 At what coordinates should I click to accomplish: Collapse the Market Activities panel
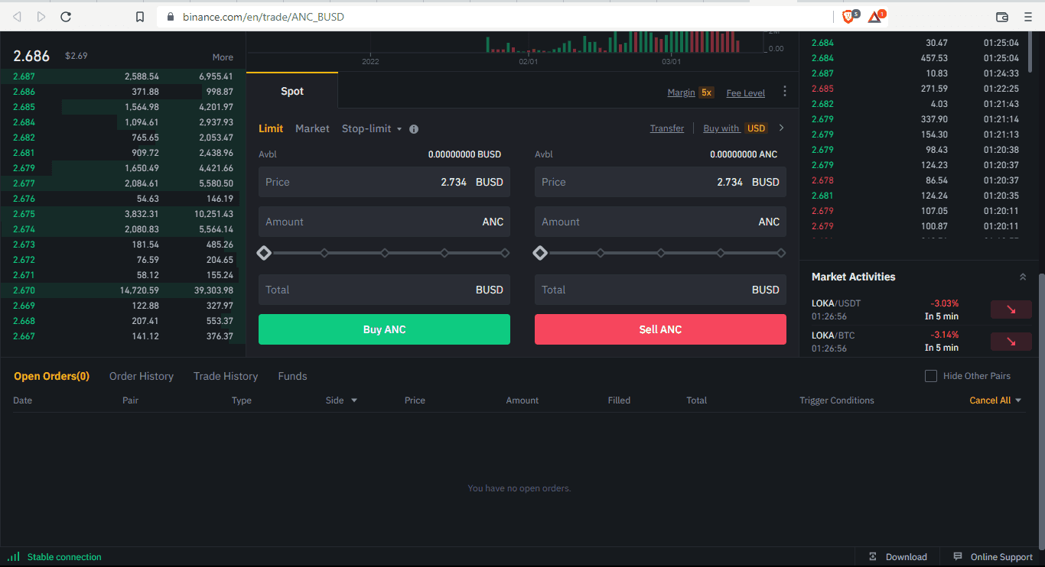pos(1023,277)
